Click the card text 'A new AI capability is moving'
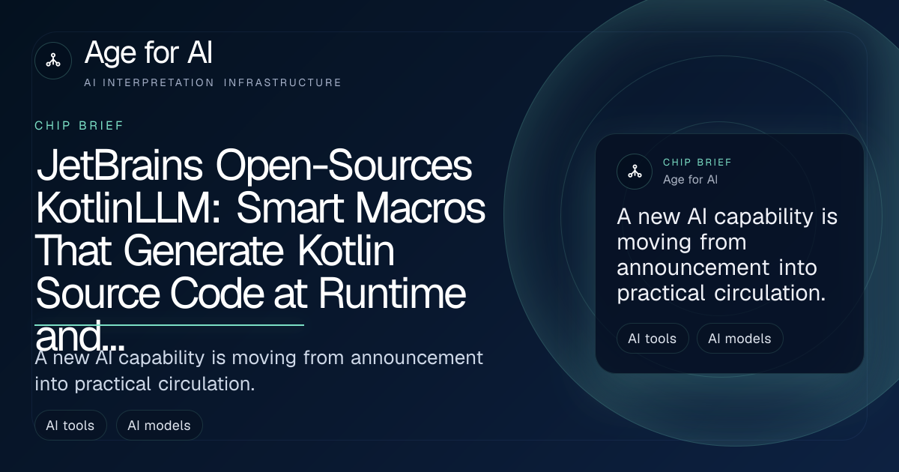The image size is (899, 472). pos(727,255)
